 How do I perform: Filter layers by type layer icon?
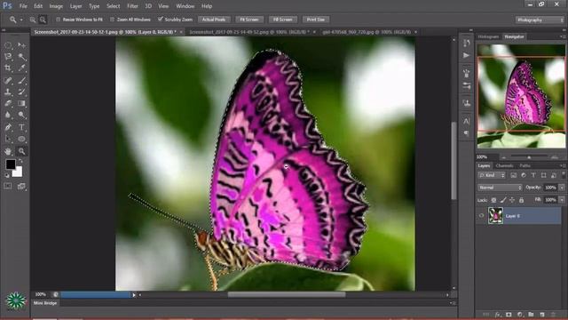533,175
